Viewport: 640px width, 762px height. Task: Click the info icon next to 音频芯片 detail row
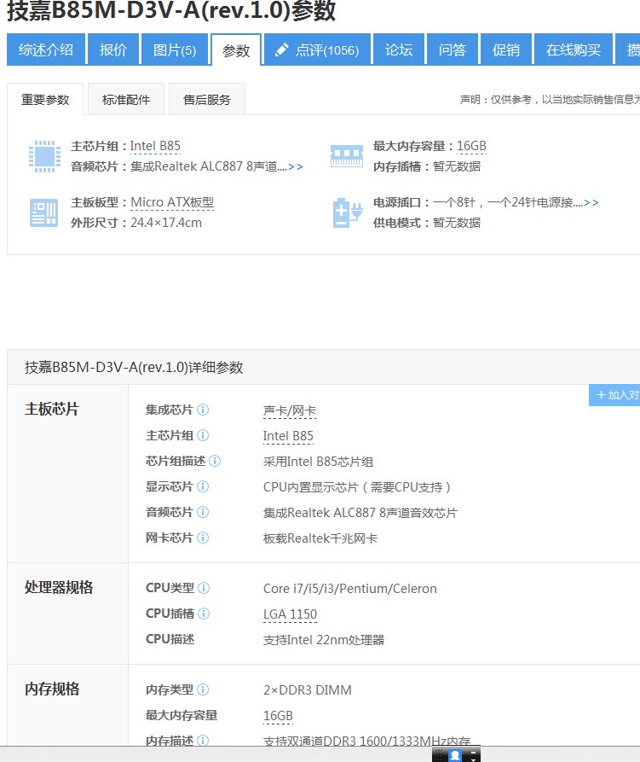pos(203,512)
